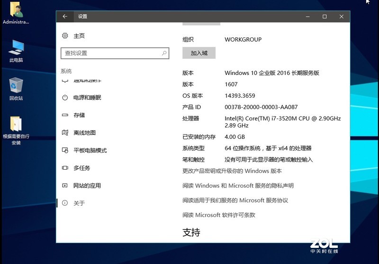Click the search magnifier in 查找设置
Screen dimensions: 379x264
click(x=164, y=53)
